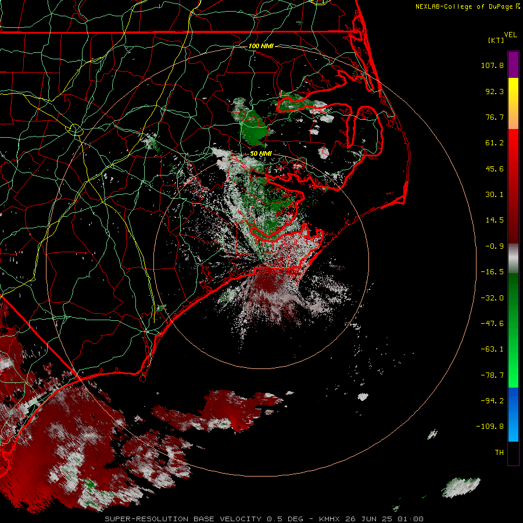The width and height of the screenshot is (523, 523).
Task: Pick the gray near-zero segment of the color bar
Action: point(513,259)
